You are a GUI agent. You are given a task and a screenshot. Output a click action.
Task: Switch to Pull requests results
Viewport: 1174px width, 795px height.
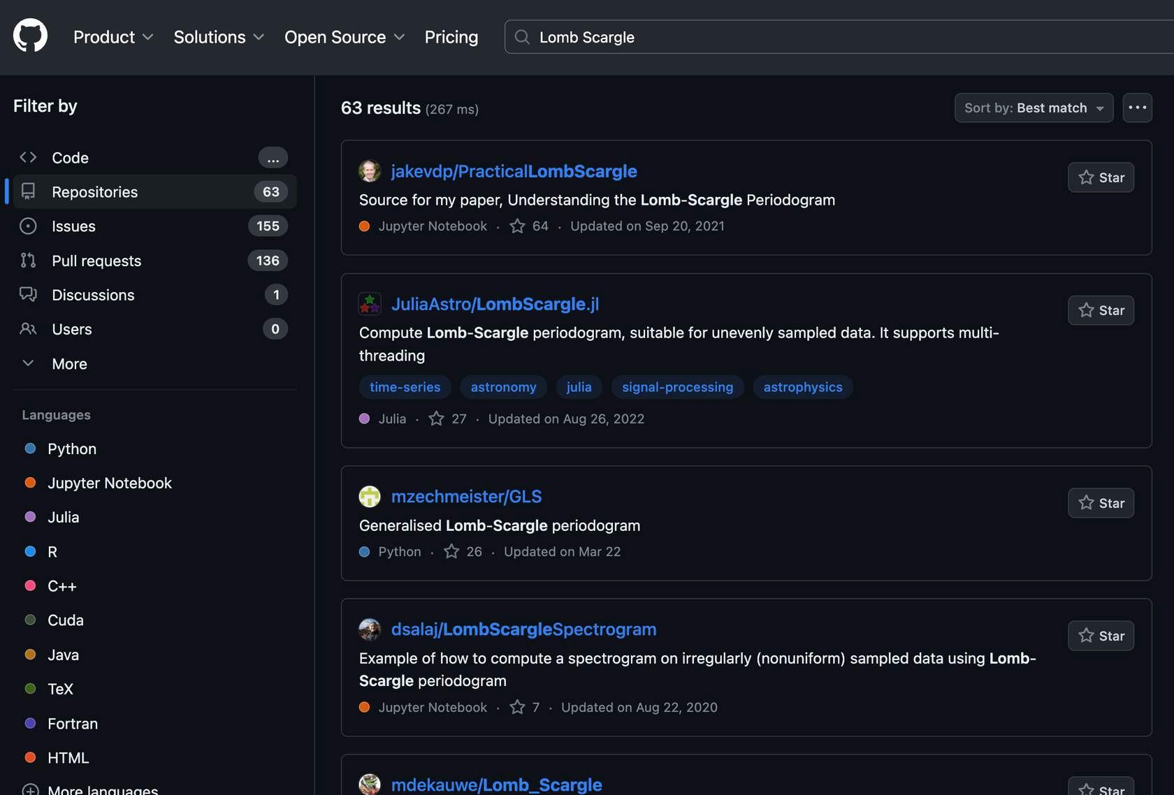[x=154, y=261]
